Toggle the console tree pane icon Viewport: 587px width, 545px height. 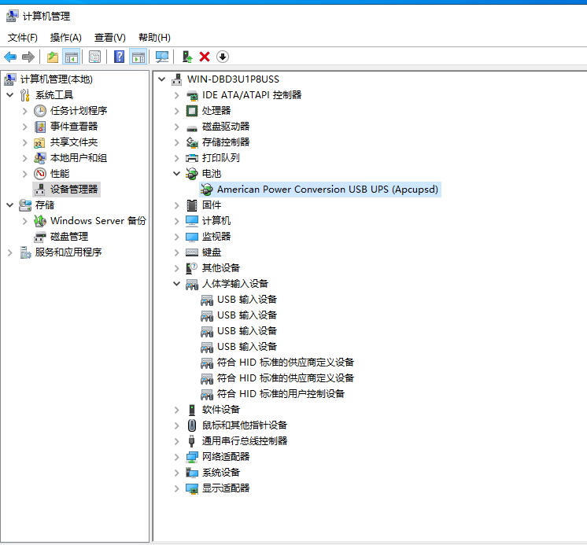(71, 57)
